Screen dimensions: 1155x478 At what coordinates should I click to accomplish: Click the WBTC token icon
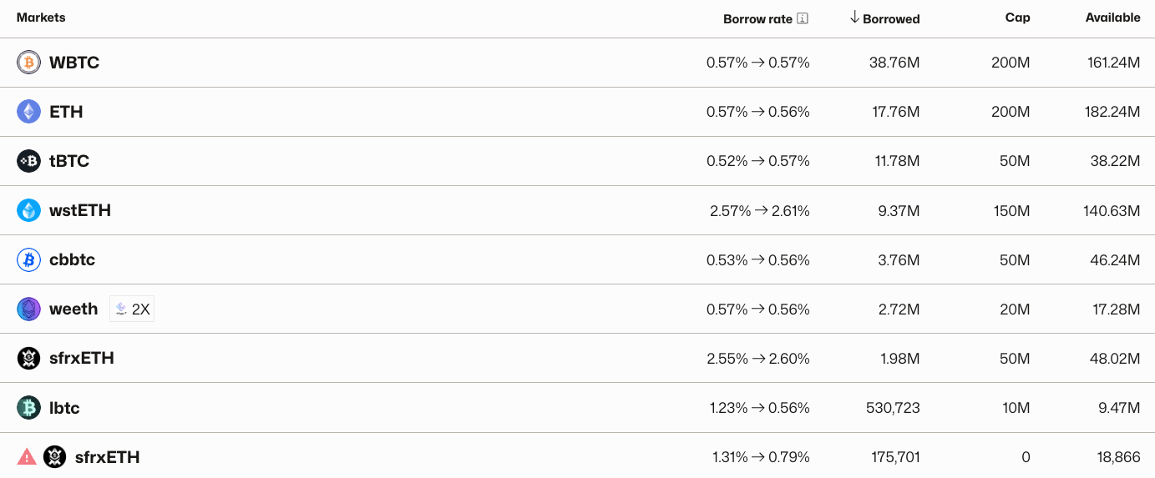coord(28,63)
